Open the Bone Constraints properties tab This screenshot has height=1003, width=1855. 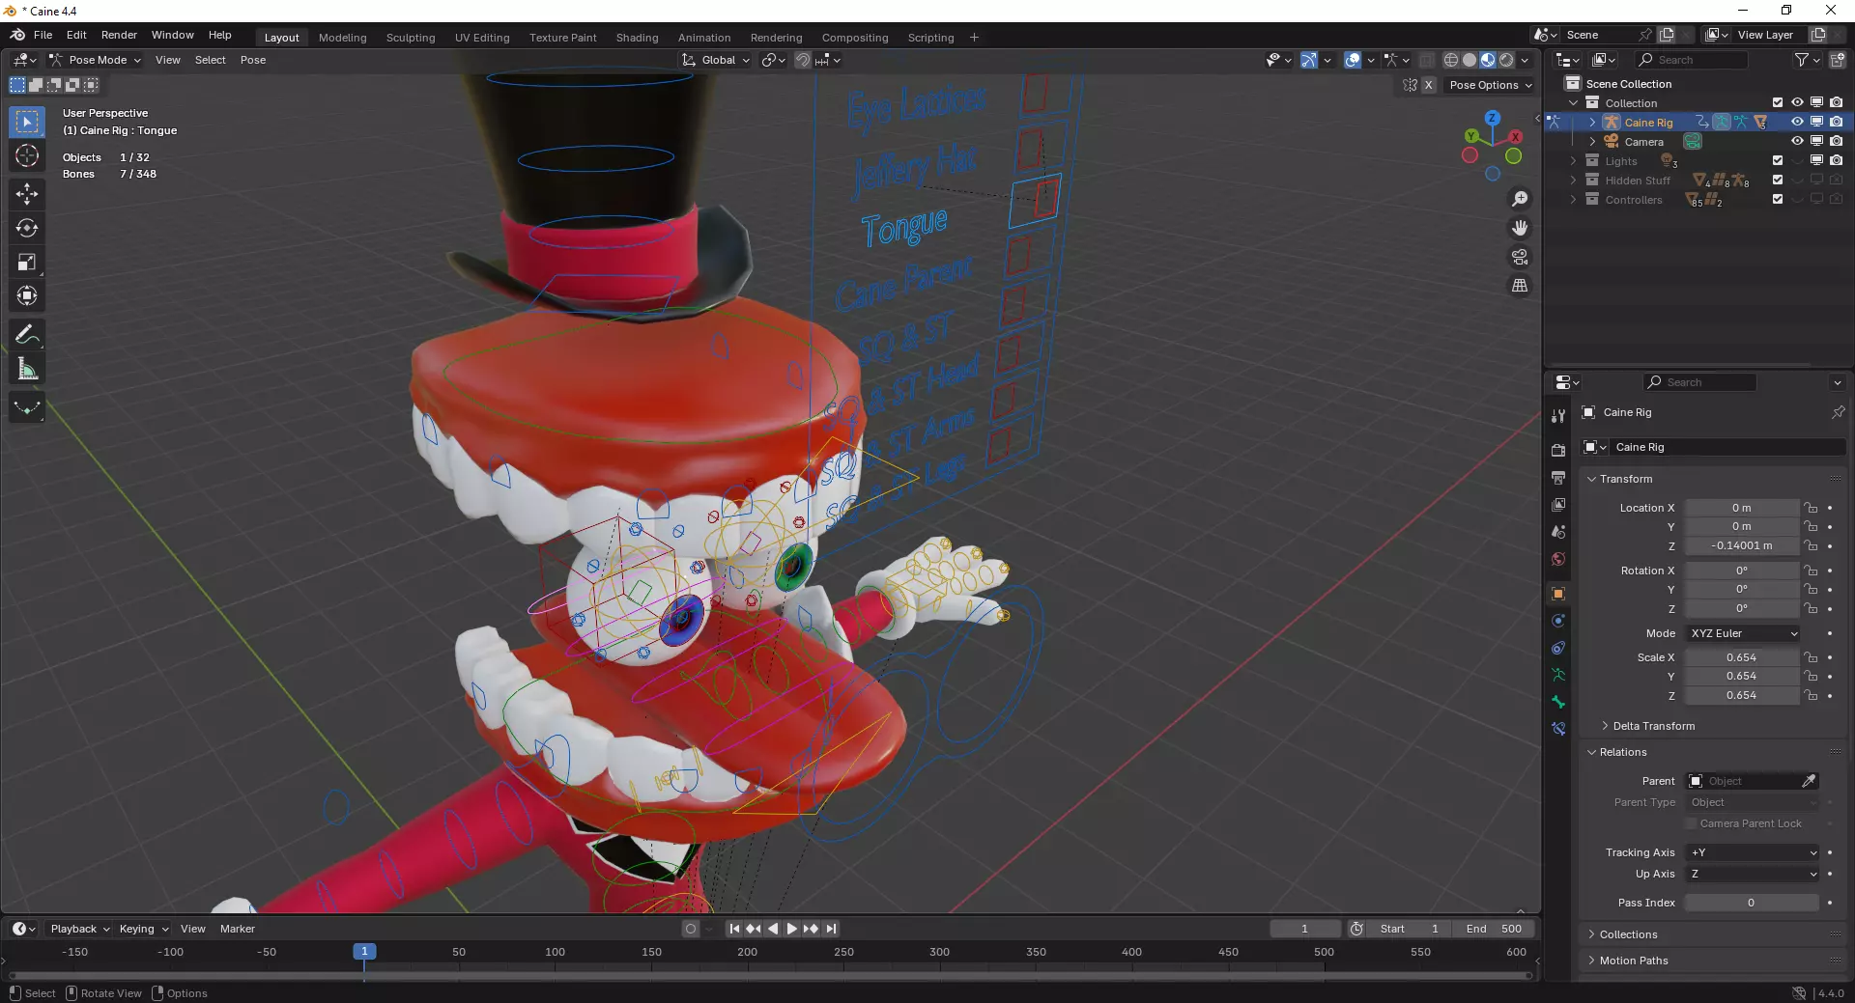[x=1558, y=729]
